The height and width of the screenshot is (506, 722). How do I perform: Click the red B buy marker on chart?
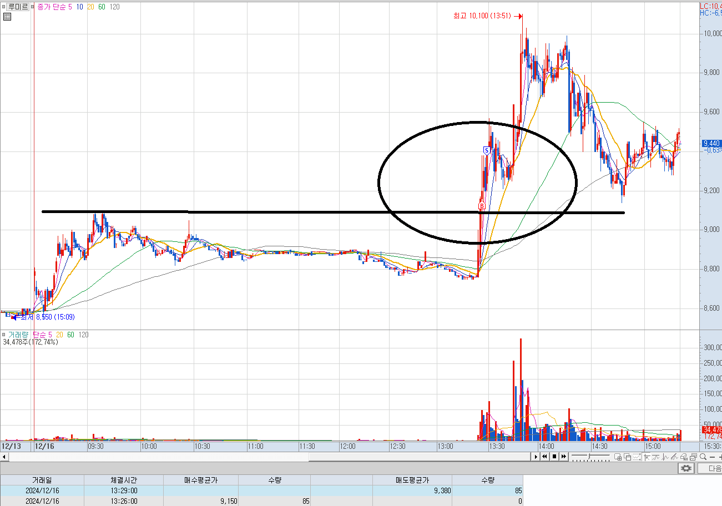coord(482,206)
